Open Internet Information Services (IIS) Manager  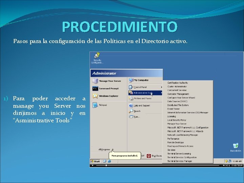(x=188, y=113)
